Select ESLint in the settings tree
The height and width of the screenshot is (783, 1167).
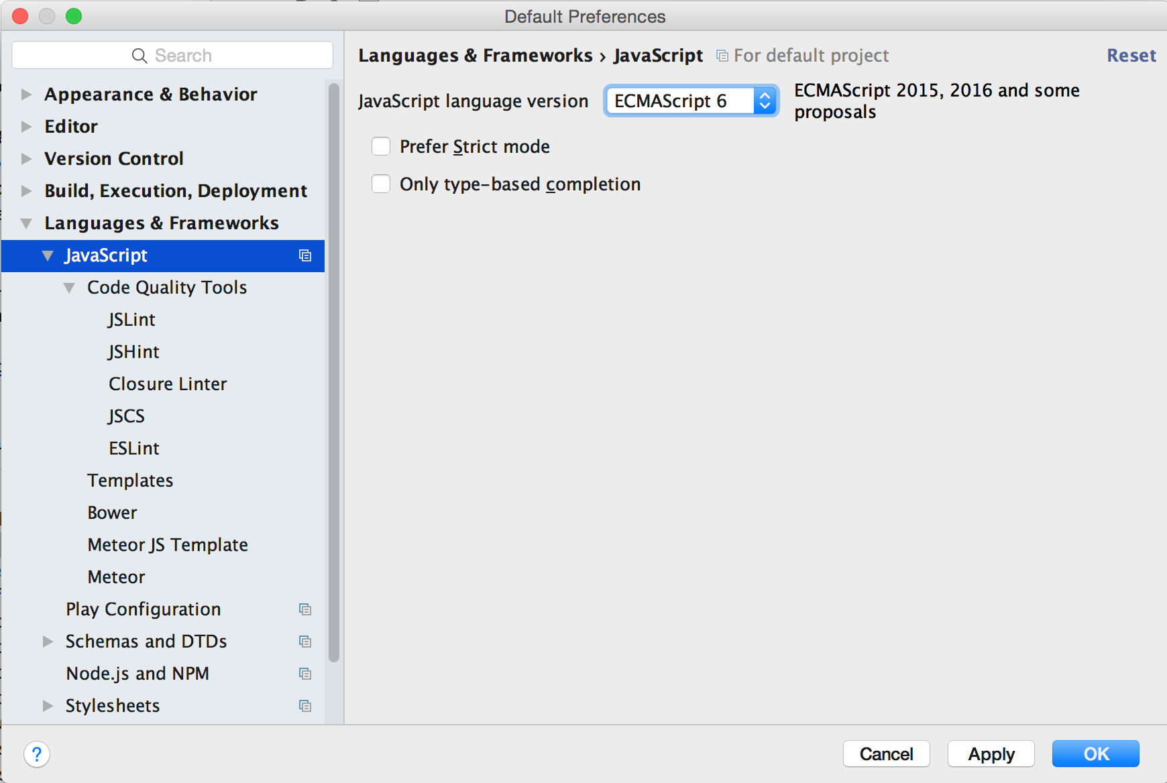134,448
